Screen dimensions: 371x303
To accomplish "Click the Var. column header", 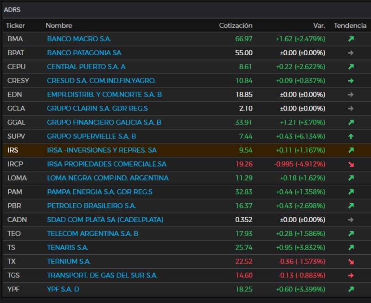I will [319, 26].
